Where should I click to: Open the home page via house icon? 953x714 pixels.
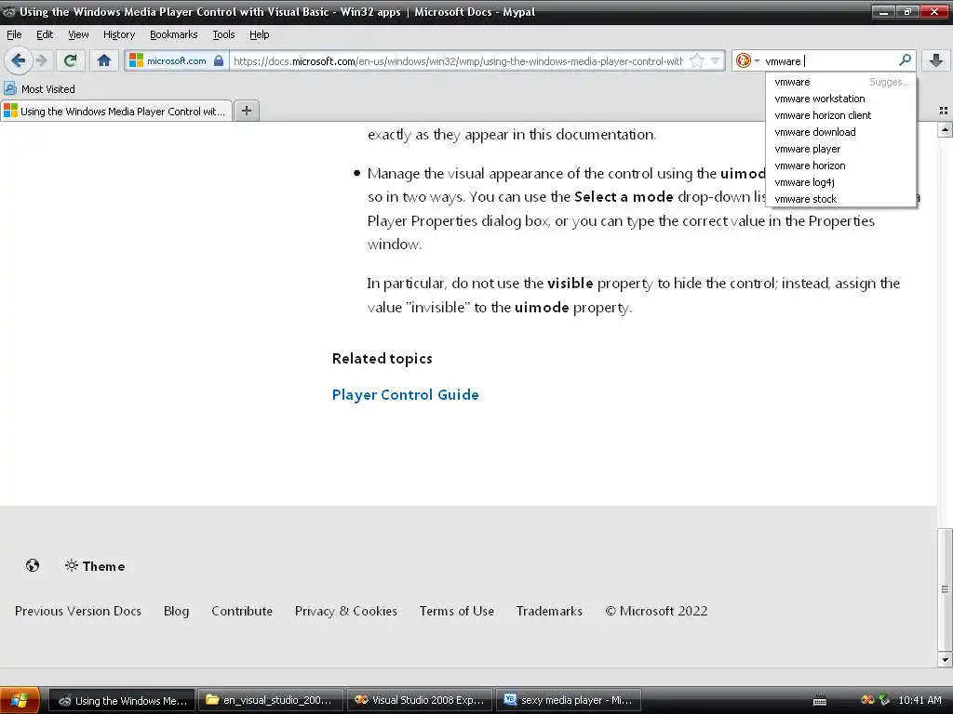coord(104,60)
